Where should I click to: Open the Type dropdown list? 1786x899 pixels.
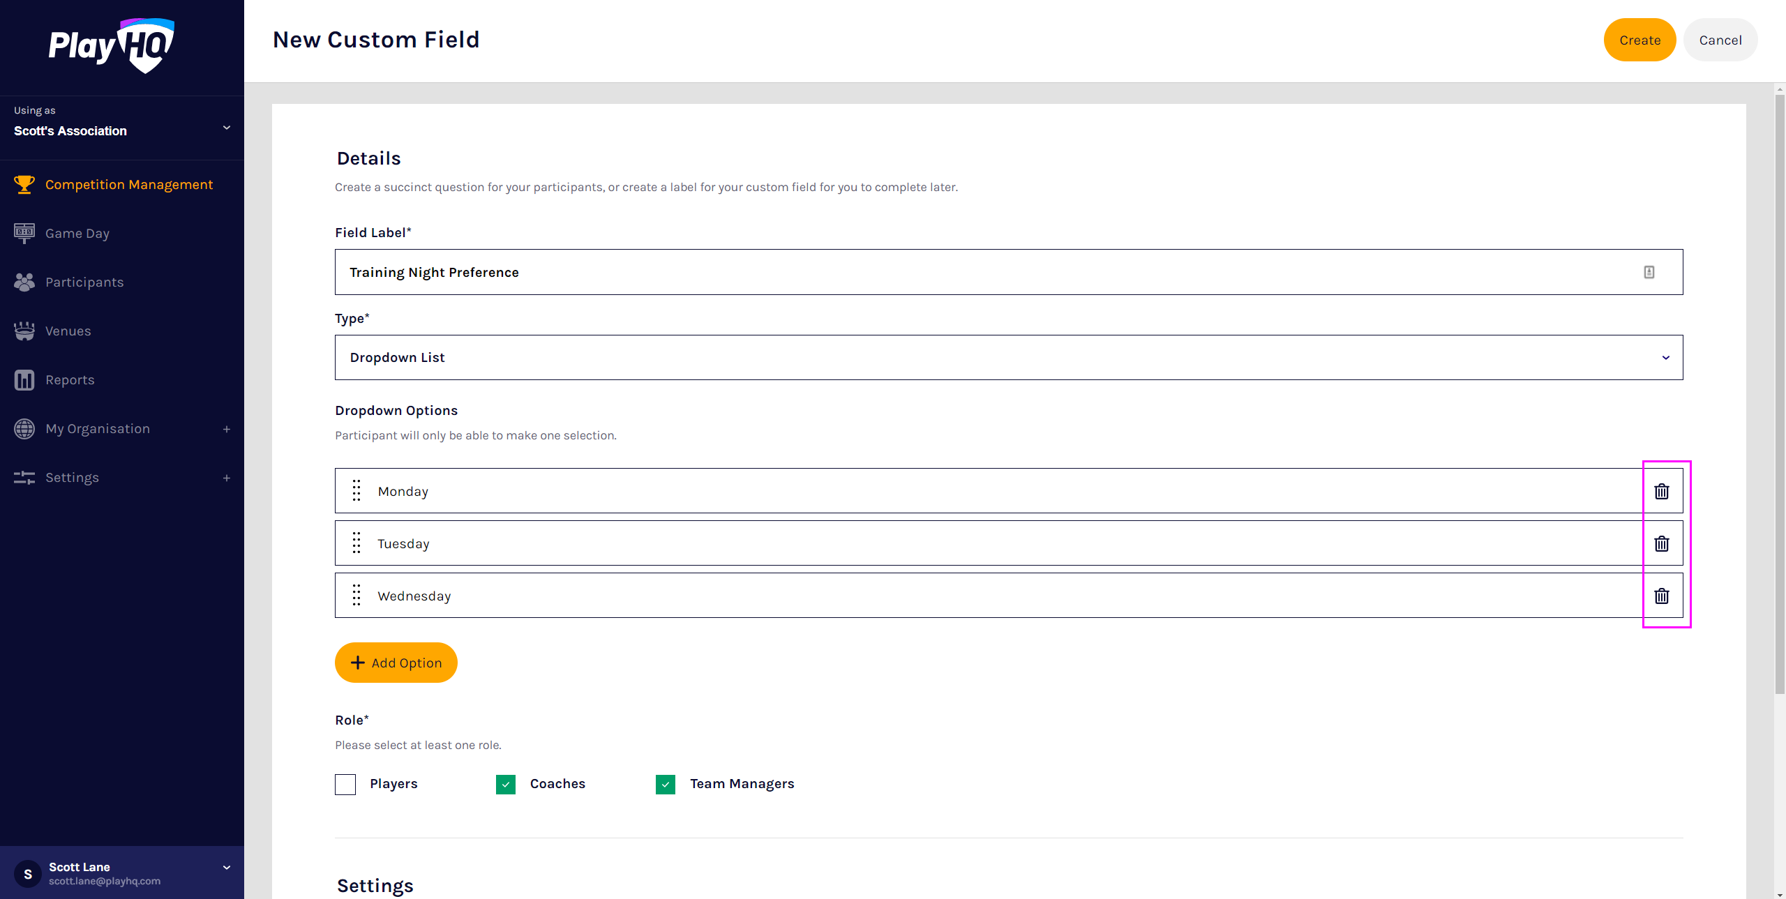pyautogui.click(x=1008, y=357)
